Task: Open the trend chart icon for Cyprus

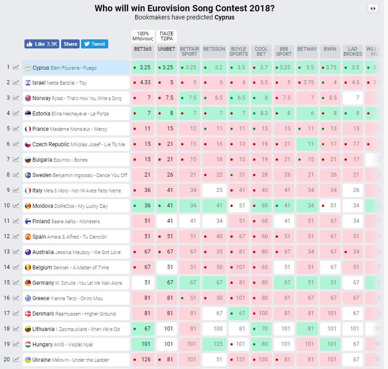Action: pos(16,67)
